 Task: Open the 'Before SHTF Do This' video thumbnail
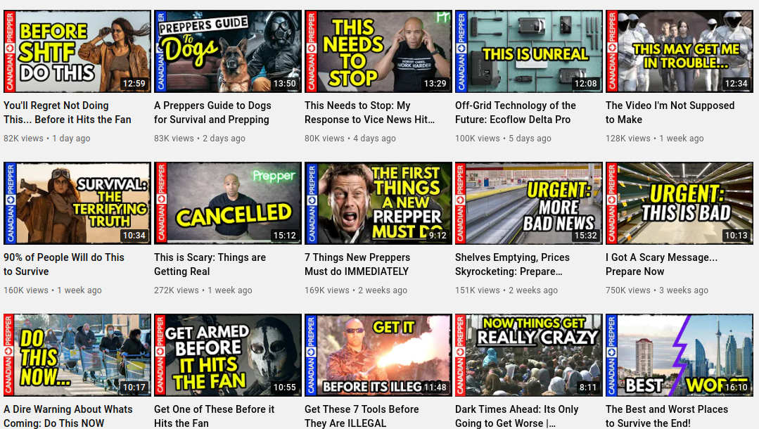tap(77, 51)
